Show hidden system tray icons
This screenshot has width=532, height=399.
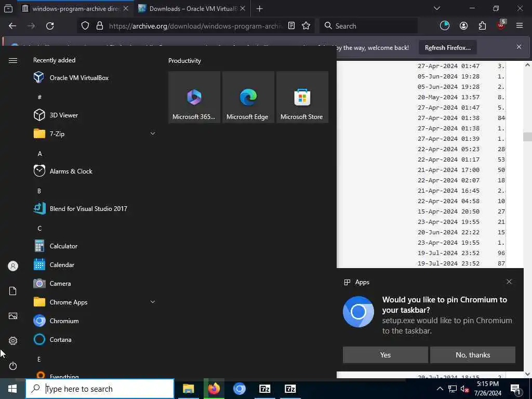(440, 389)
